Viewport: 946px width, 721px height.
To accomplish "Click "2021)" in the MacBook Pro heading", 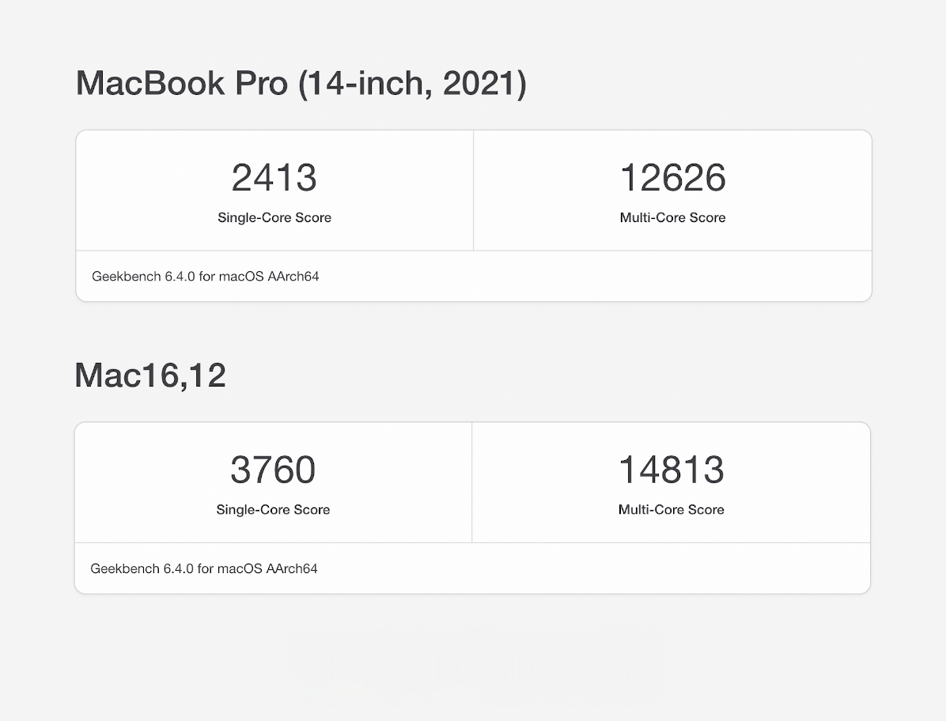I will (484, 83).
